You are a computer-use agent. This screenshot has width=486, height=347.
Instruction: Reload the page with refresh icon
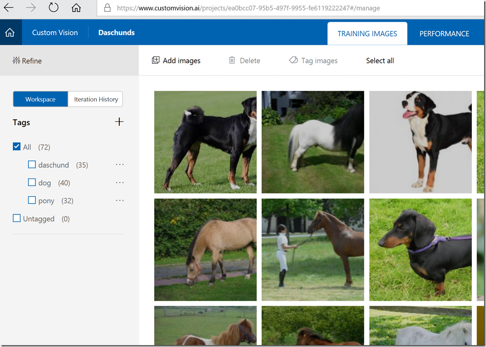53,7
